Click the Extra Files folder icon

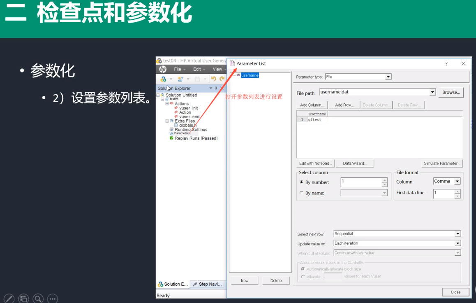click(171, 121)
